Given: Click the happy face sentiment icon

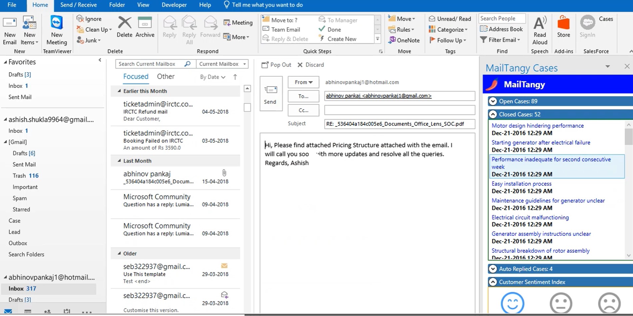Looking at the screenshot, I should pos(512,303).
